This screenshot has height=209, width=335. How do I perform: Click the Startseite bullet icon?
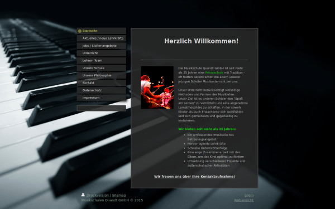click(80, 31)
